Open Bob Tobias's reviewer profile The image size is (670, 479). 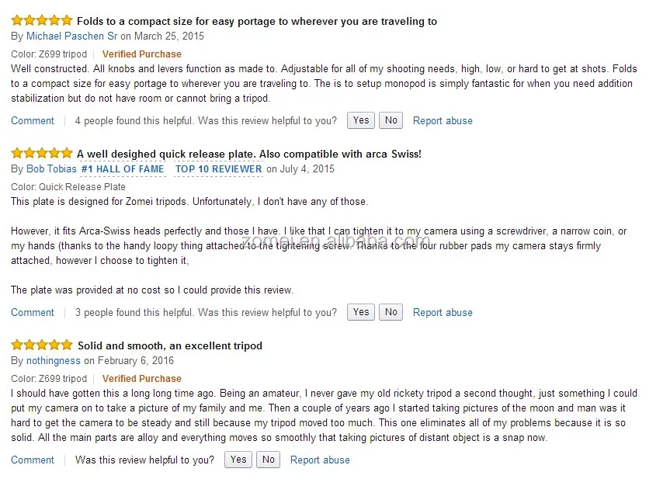coord(51,168)
